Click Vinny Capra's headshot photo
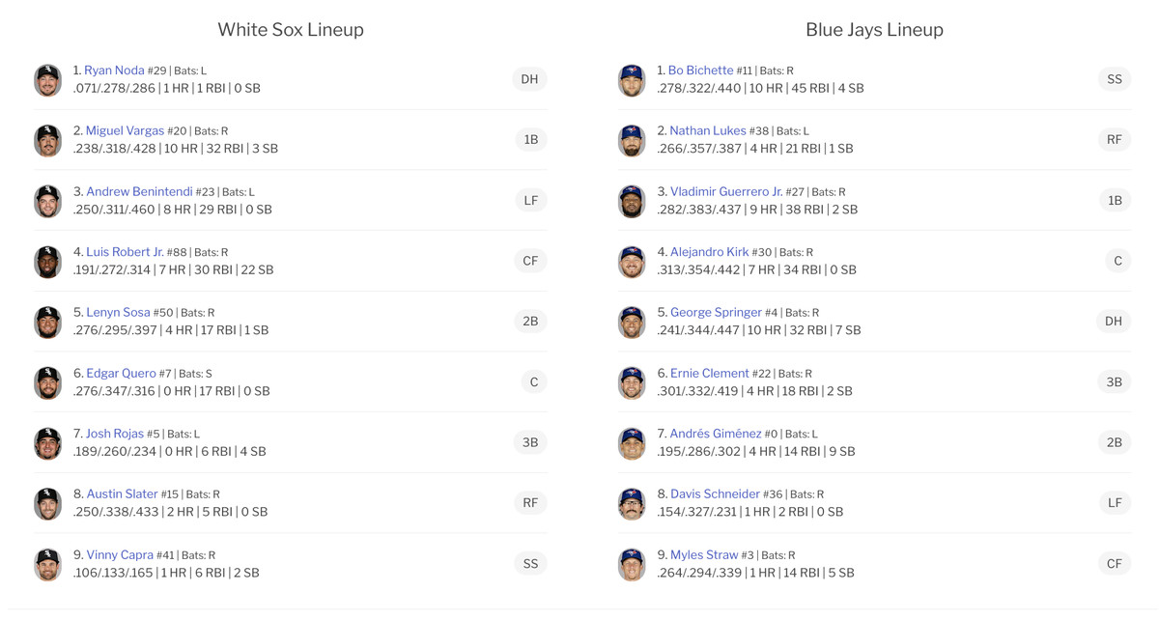The image size is (1159, 620). [x=47, y=564]
